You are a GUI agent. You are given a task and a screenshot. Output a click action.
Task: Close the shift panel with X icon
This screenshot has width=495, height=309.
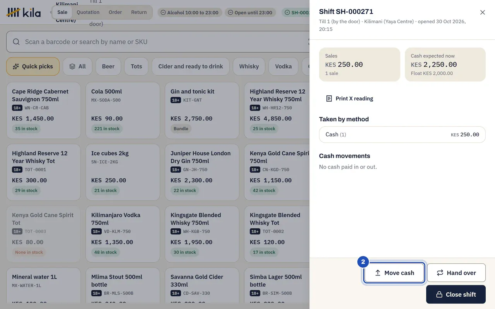(483, 12)
